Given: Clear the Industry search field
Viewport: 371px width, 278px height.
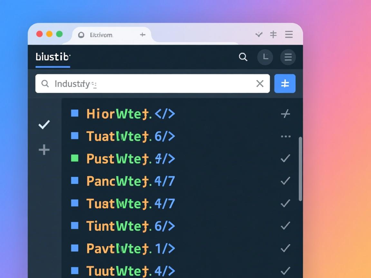Looking at the screenshot, I should [x=260, y=84].
